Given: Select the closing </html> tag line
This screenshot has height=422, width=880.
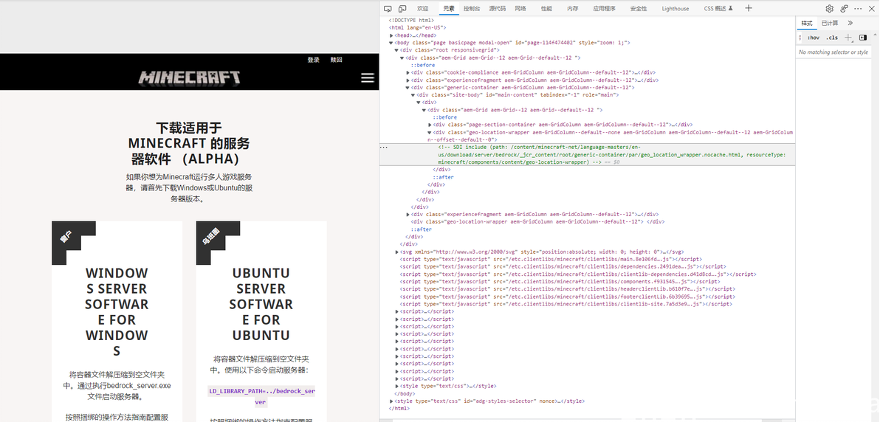Looking at the screenshot, I should [x=399, y=409].
